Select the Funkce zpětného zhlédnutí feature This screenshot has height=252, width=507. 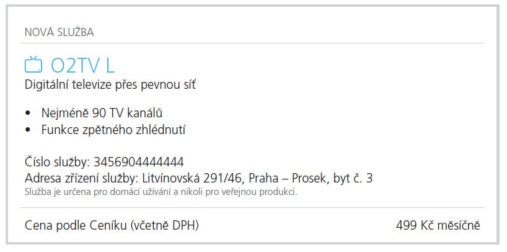pos(113,130)
